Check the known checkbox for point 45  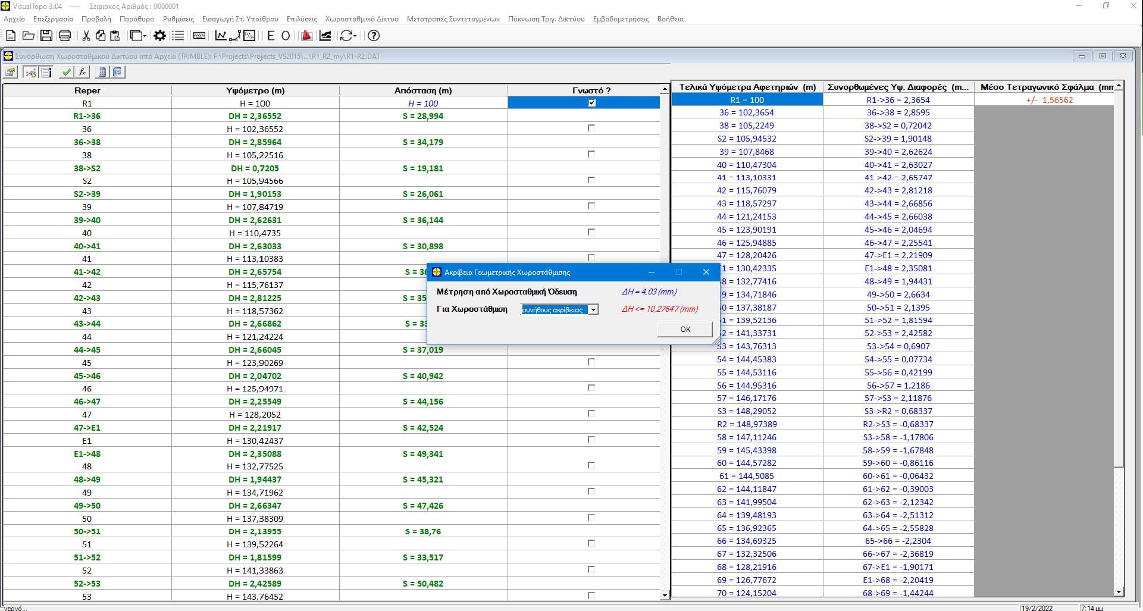click(x=591, y=362)
